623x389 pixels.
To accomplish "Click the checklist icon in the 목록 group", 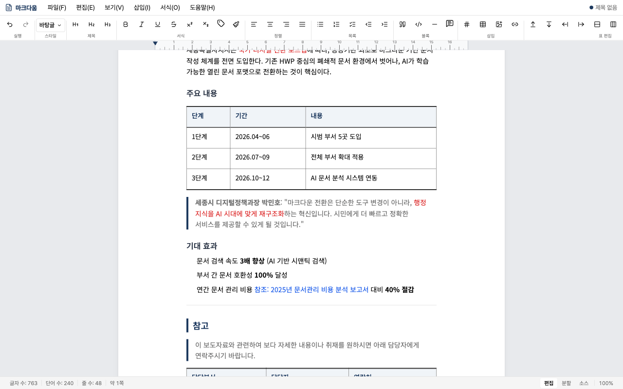I will [x=352, y=24].
